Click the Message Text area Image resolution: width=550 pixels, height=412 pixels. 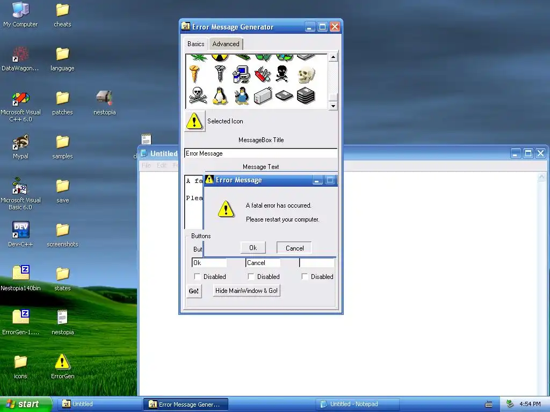[194, 202]
